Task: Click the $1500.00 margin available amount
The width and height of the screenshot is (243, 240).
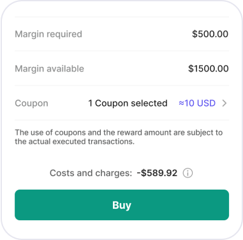Action: (x=209, y=68)
